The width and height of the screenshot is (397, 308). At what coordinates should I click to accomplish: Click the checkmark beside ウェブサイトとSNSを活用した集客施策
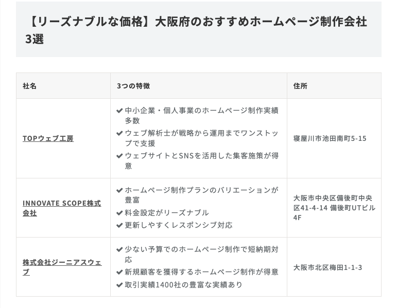pyautogui.click(x=120, y=155)
